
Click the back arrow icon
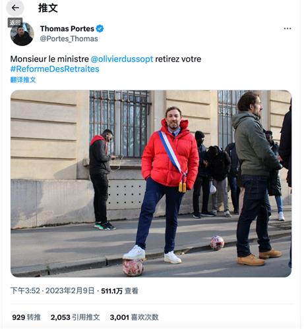[15, 8]
